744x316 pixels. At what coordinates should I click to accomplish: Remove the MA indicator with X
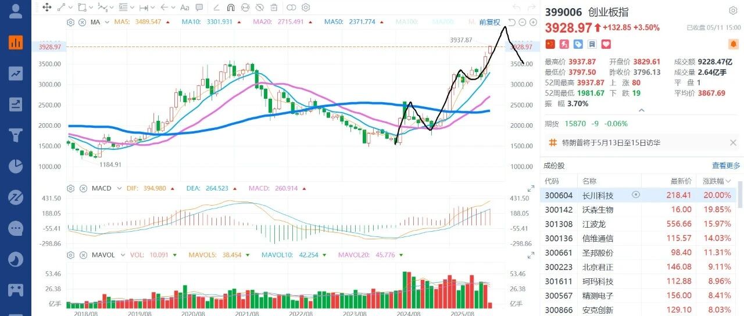click(x=82, y=22)
